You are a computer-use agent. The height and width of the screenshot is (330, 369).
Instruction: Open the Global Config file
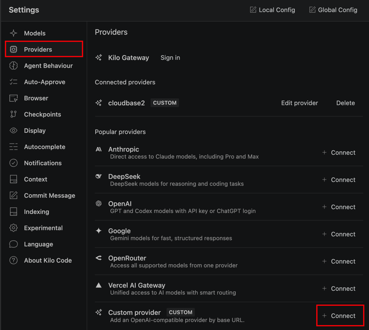[x=333, y=10]
